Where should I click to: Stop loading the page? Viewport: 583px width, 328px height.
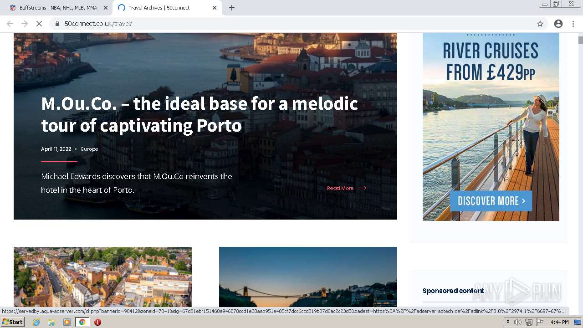pos(39,24)
